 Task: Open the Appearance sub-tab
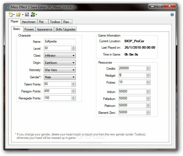click(45, 29)
